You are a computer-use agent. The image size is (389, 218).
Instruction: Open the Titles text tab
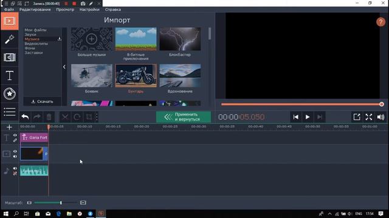(x=10, y=76)
